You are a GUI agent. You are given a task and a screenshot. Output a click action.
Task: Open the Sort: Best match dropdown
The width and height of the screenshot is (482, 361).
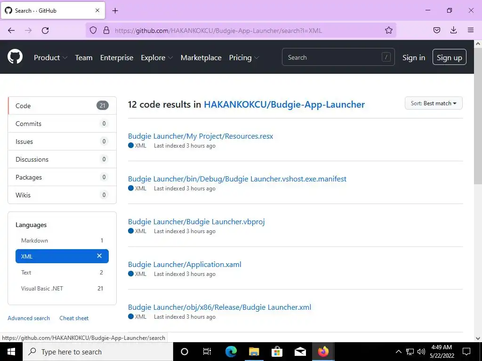pos(434,103)
